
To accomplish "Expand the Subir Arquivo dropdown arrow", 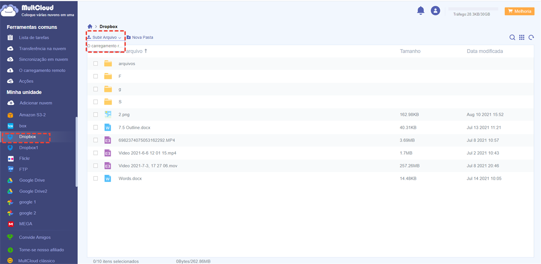I will click(x=120, y=37).
